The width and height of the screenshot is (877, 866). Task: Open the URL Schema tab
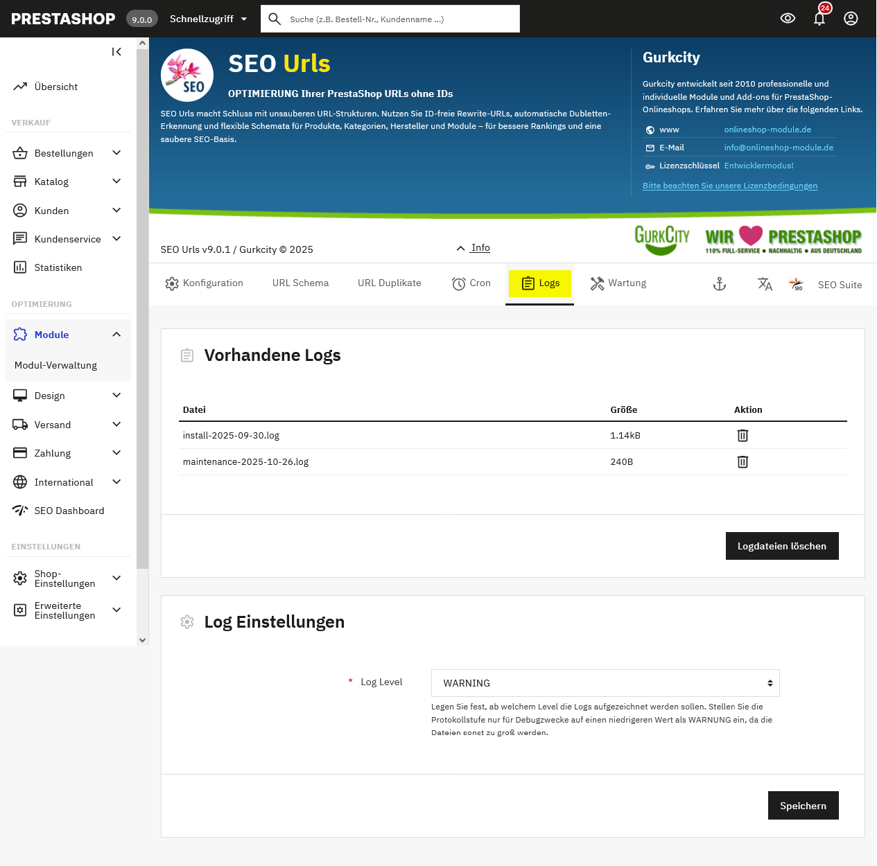point(300,283)
